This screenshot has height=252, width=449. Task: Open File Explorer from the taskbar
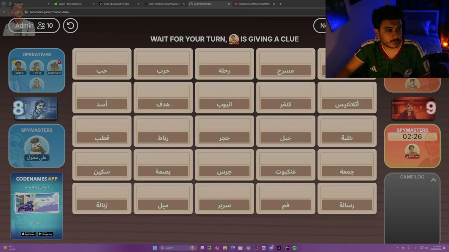(225, 248)
